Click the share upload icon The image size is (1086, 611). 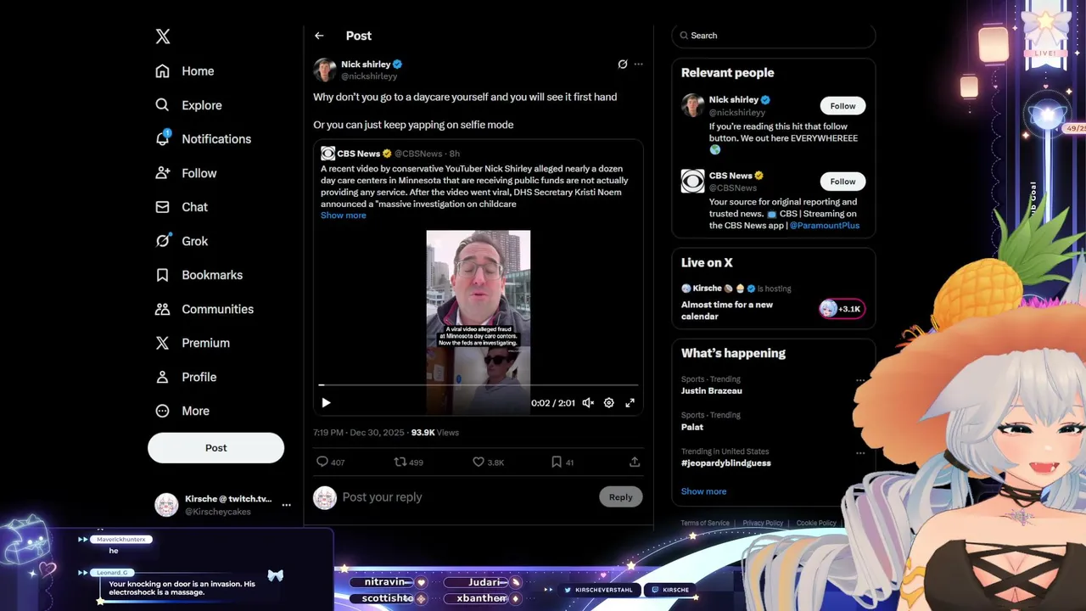point(635,462)
